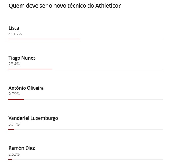This screenshot has height=167, width=173.
Task: Click the red filled portion of Tiago Nunes bar
Action: coord(30,69)
